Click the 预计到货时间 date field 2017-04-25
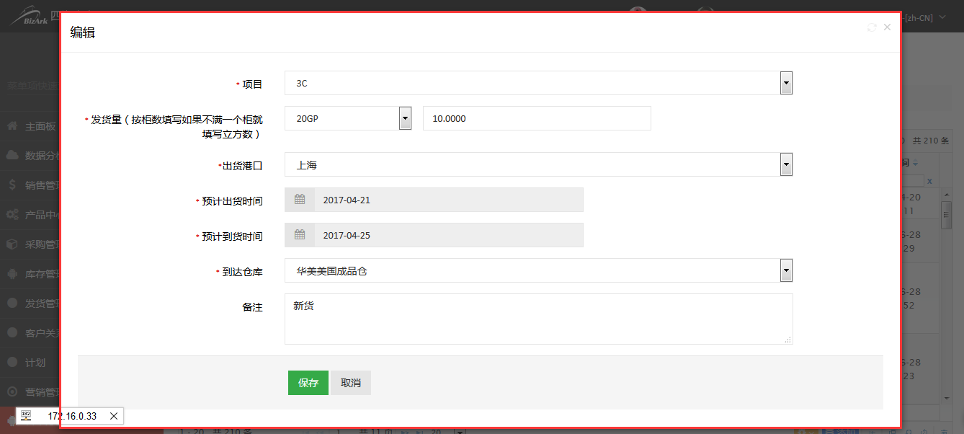Screen dimensions: 964x434 click(x=448, y=235)
